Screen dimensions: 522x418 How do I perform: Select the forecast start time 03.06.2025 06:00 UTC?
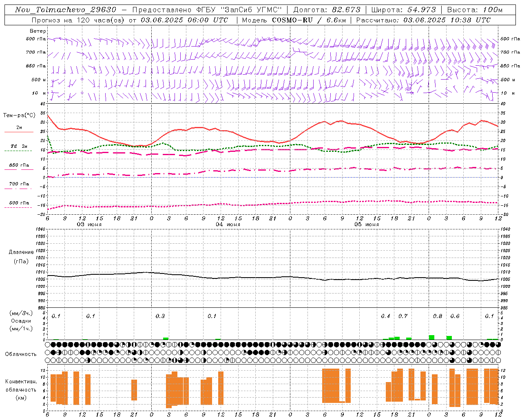tap(184, 20)
